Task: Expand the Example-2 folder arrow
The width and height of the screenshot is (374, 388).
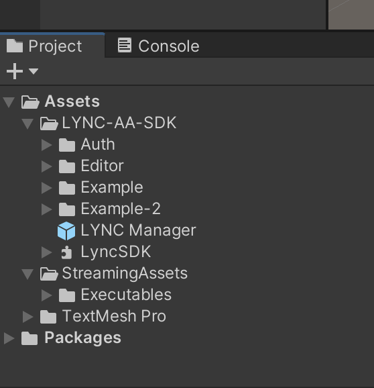Action: click(x=47, y=209)
